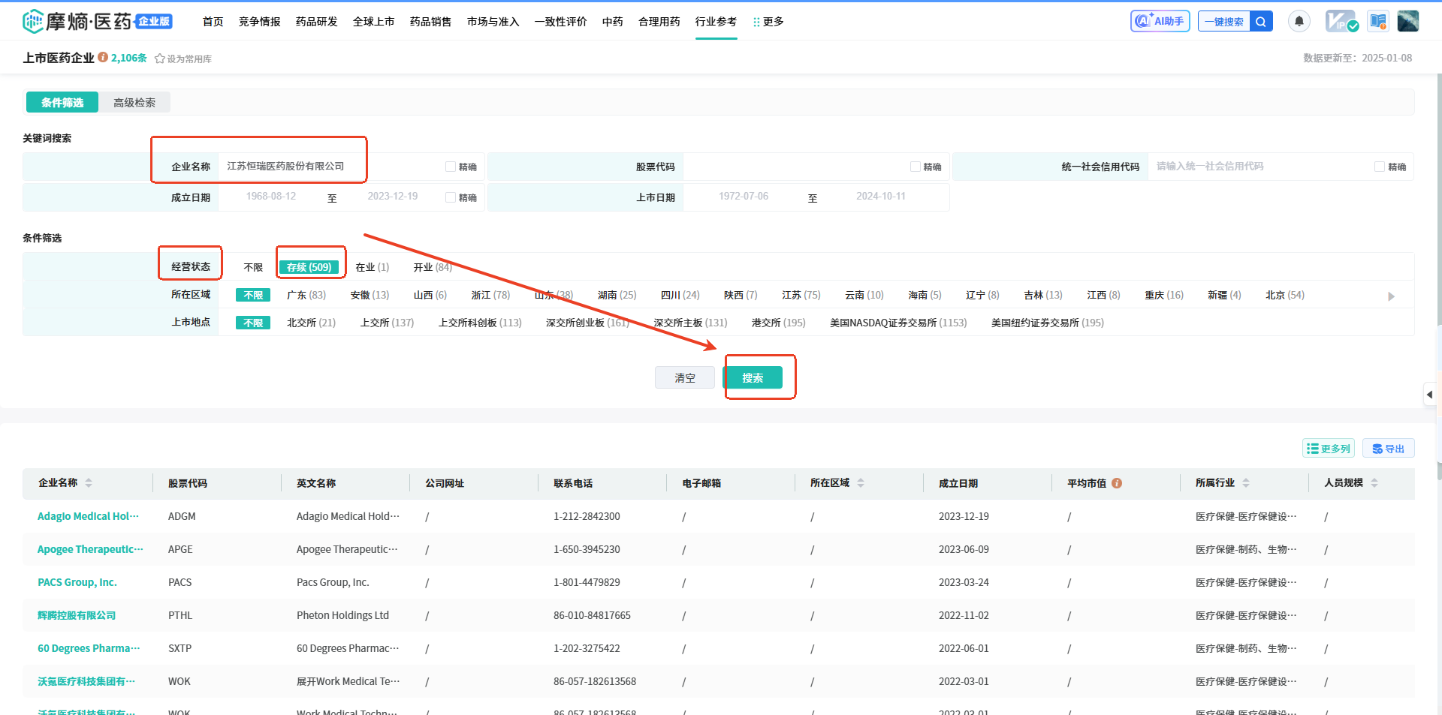This screenshot has height=715, width=1442.
Task: Click the 更多列 columns icon button
Action: click(x=1328, y=448)
